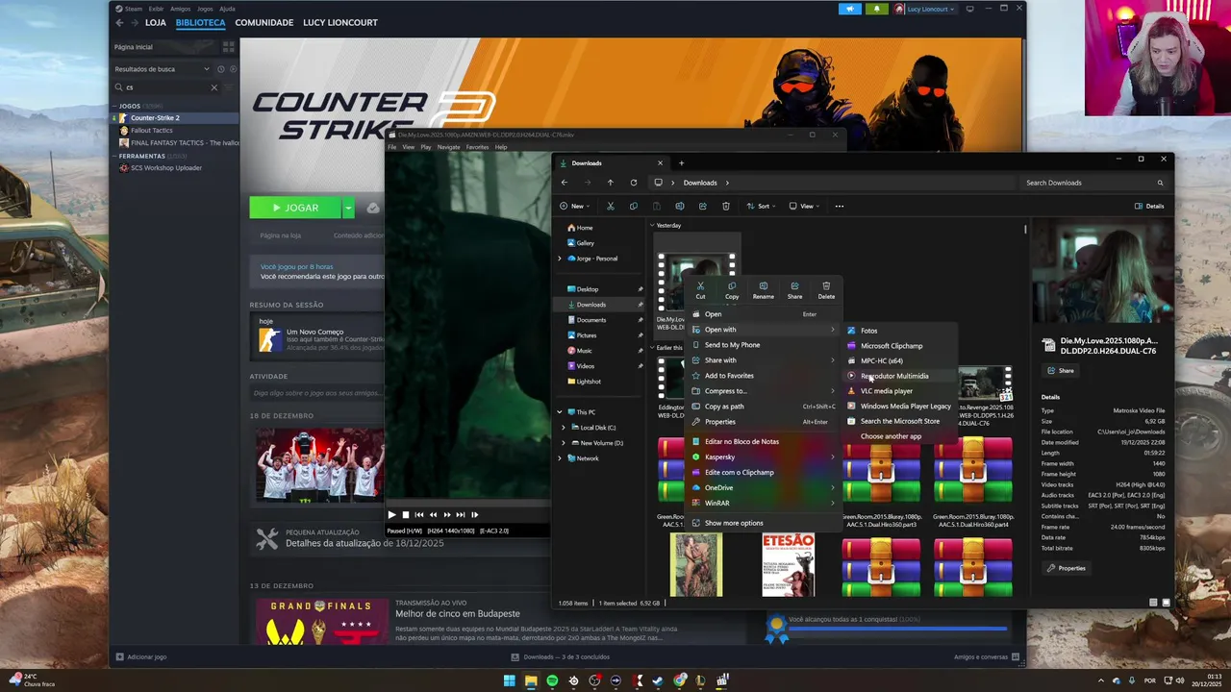Open Steam from the taskbar
The width and height of the screenshot is (1231, 692).
(x=658, y=680)
